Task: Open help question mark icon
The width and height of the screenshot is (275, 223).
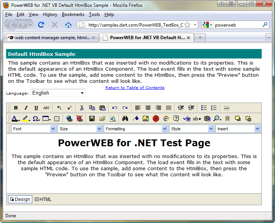Action: pyautogui.click(x=176, y=119)
